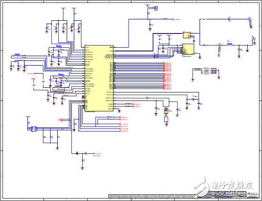Click the round watermark logo at bottom right
The width and height of the screenshot is (262, 201).
(x=201, y=185)
